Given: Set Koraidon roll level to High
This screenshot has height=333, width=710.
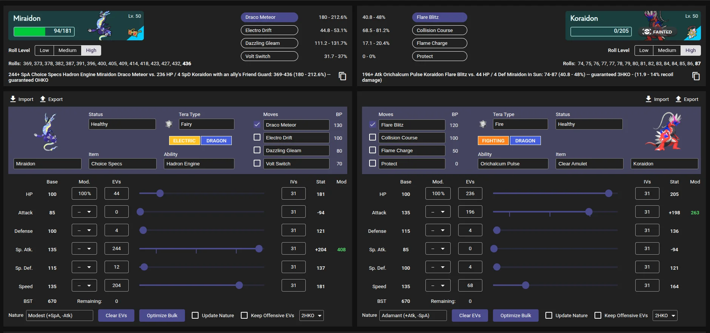Looking at the screenshot, I should [x=690, y=50].
